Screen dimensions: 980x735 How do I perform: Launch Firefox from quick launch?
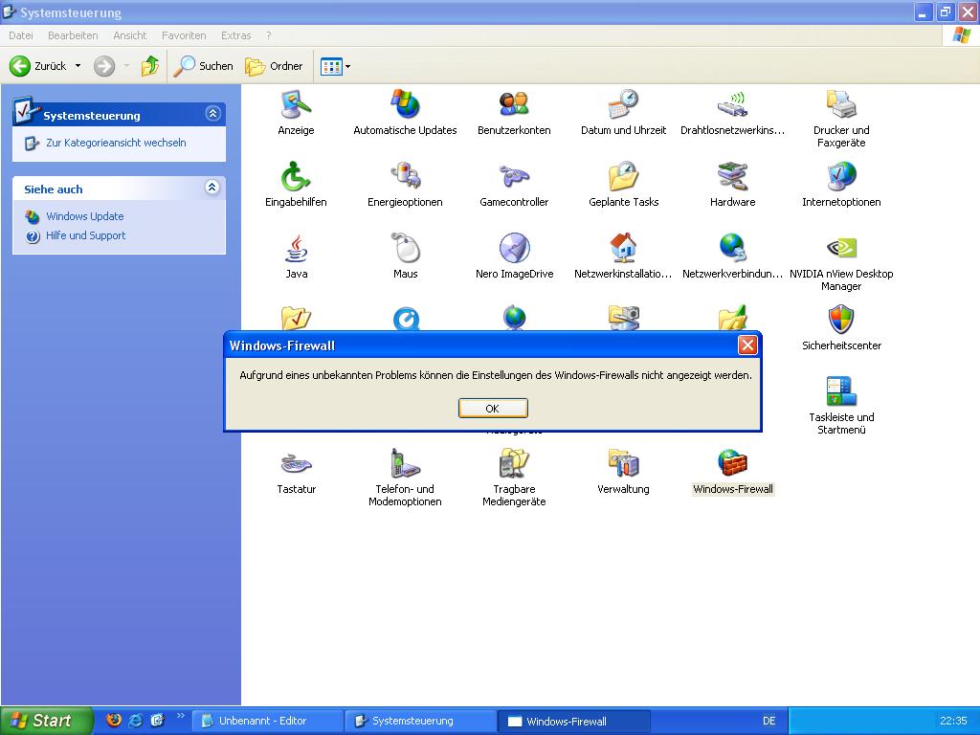[x=114, y=720]
